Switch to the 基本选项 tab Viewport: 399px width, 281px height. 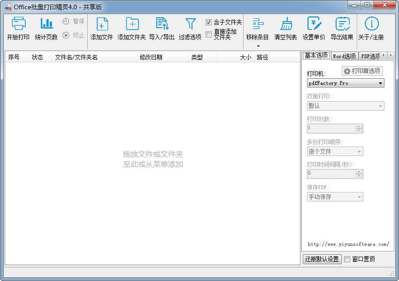click(x=316, y=55)
